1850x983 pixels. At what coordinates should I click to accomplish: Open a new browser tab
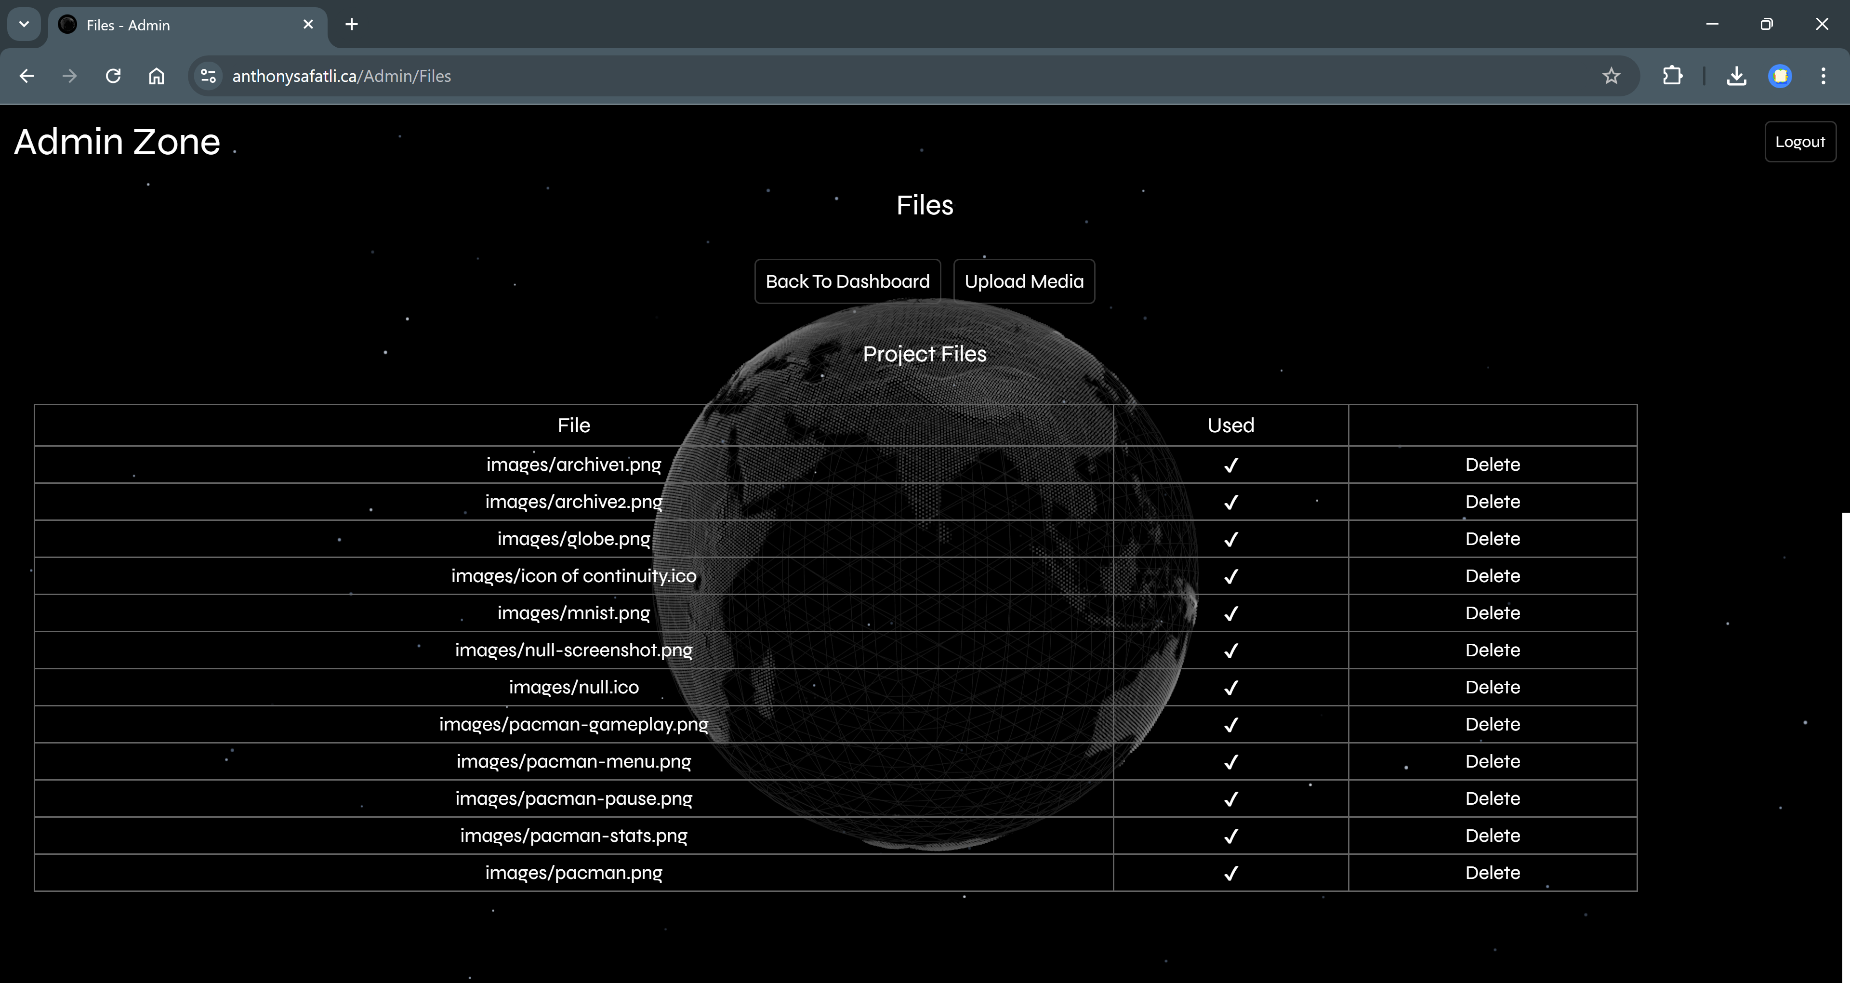pos(351,24)
